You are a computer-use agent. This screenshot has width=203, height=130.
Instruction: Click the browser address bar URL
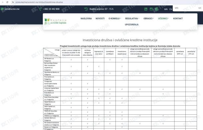point(39,2)
